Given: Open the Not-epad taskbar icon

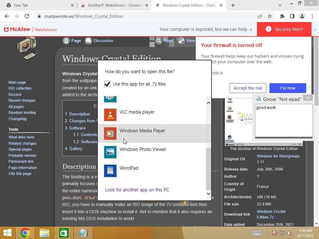Looking at the screenshot, I should 83,233.
